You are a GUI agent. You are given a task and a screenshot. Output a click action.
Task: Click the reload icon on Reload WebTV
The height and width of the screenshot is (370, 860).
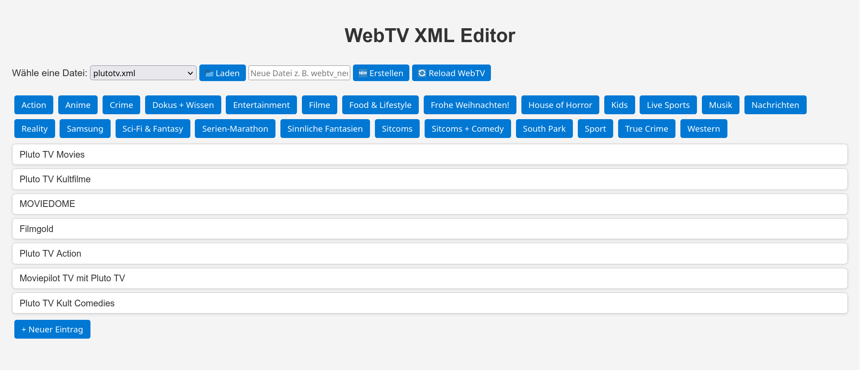422,73
